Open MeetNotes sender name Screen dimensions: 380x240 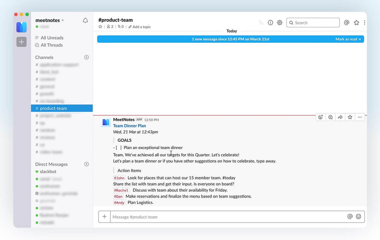[x=124, y=120]
